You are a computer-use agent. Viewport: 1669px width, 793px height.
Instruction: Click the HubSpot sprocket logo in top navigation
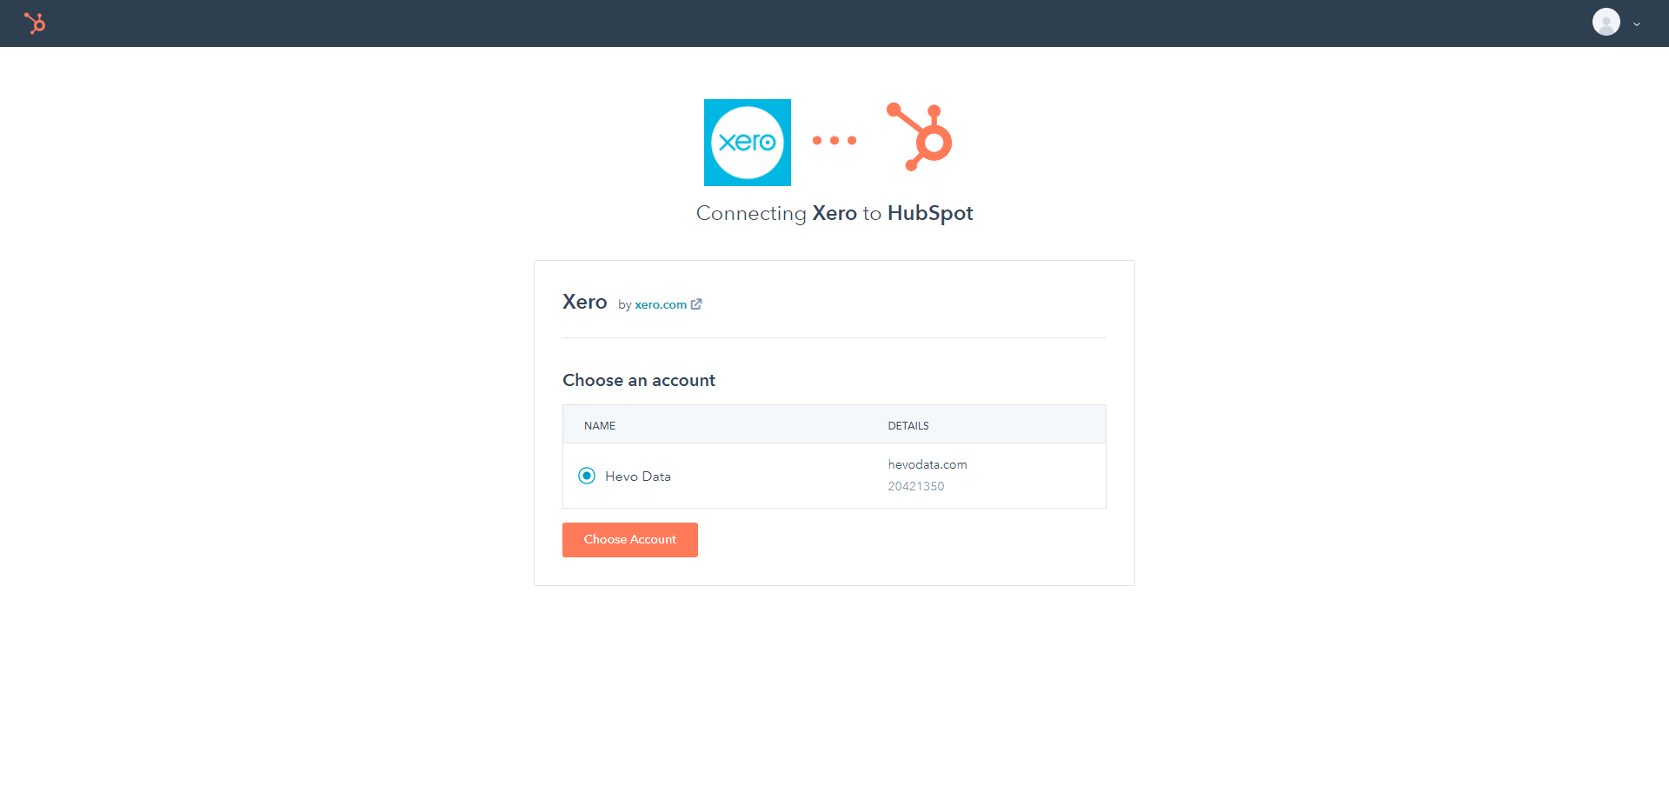[36, 23]
